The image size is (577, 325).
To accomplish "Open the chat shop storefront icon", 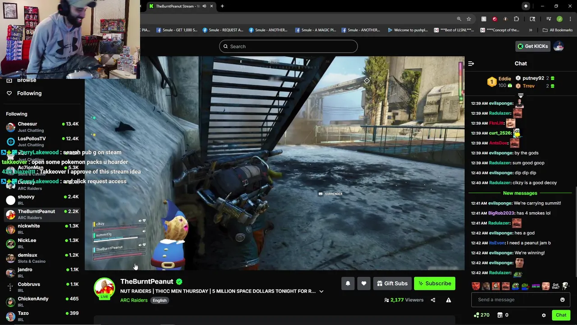I will (x=499, y=315).
